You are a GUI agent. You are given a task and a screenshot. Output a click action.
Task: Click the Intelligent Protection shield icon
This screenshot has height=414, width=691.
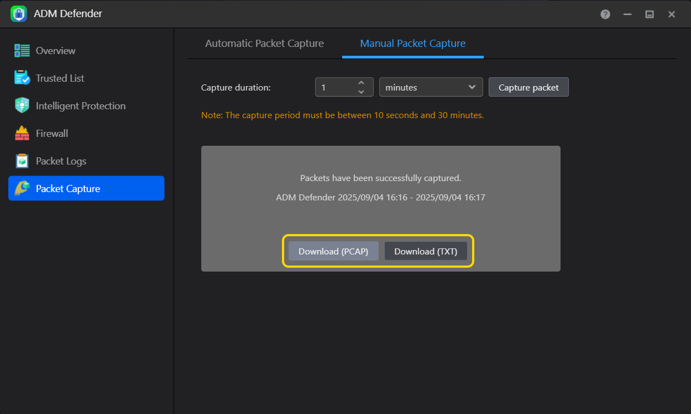[22, 106]
